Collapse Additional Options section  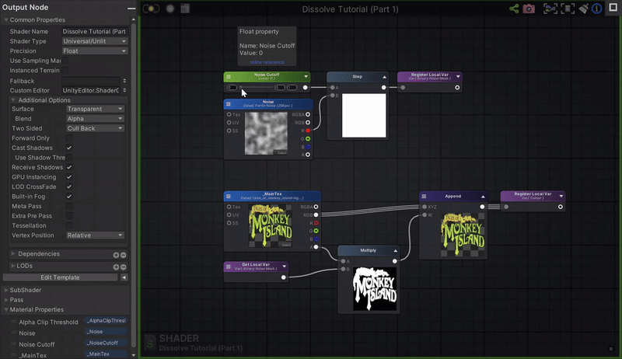coord(13,100)
